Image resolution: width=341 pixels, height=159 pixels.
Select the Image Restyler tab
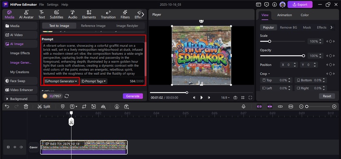pyautogui.click(x=127, y=26)
